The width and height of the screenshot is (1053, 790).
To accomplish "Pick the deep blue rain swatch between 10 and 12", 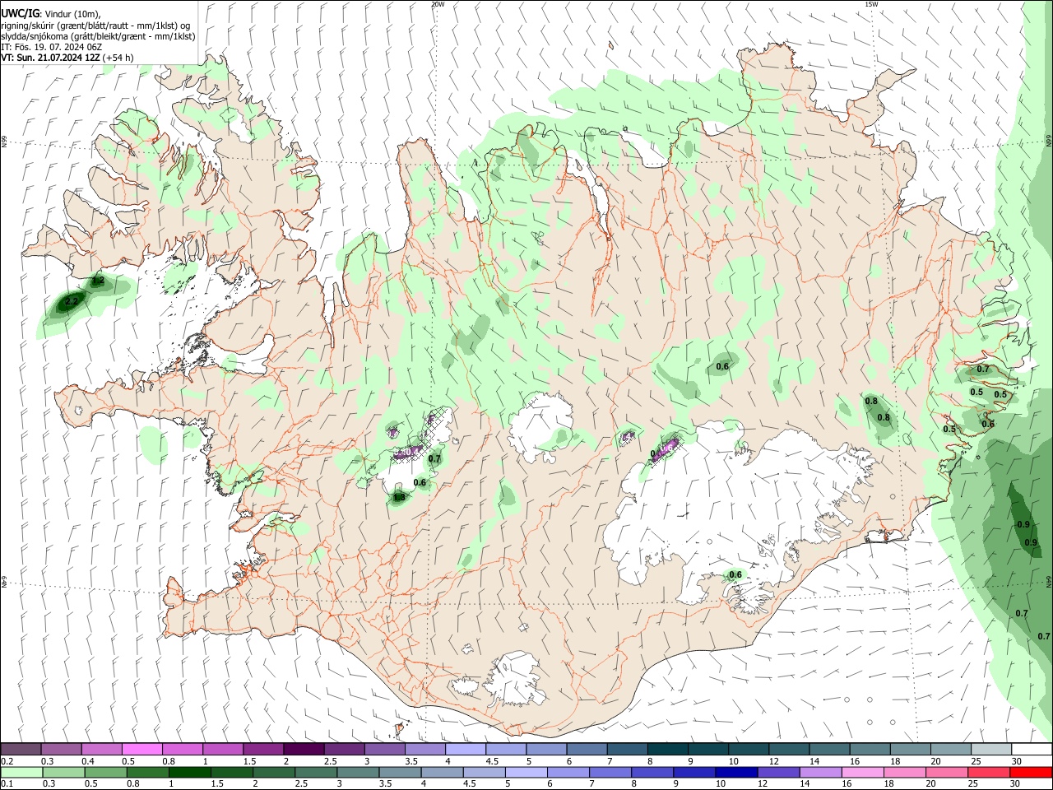I will tap(736, 772).
